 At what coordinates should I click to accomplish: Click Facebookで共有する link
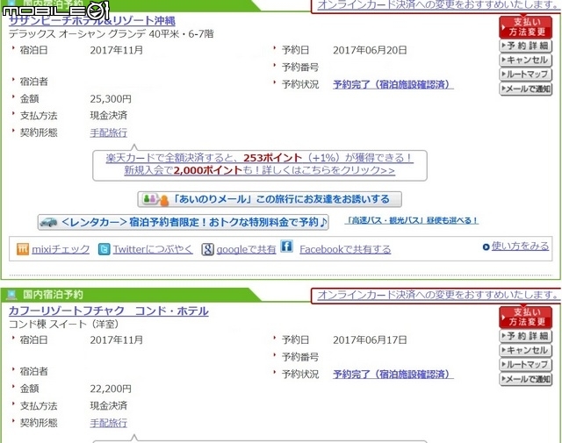345,249
